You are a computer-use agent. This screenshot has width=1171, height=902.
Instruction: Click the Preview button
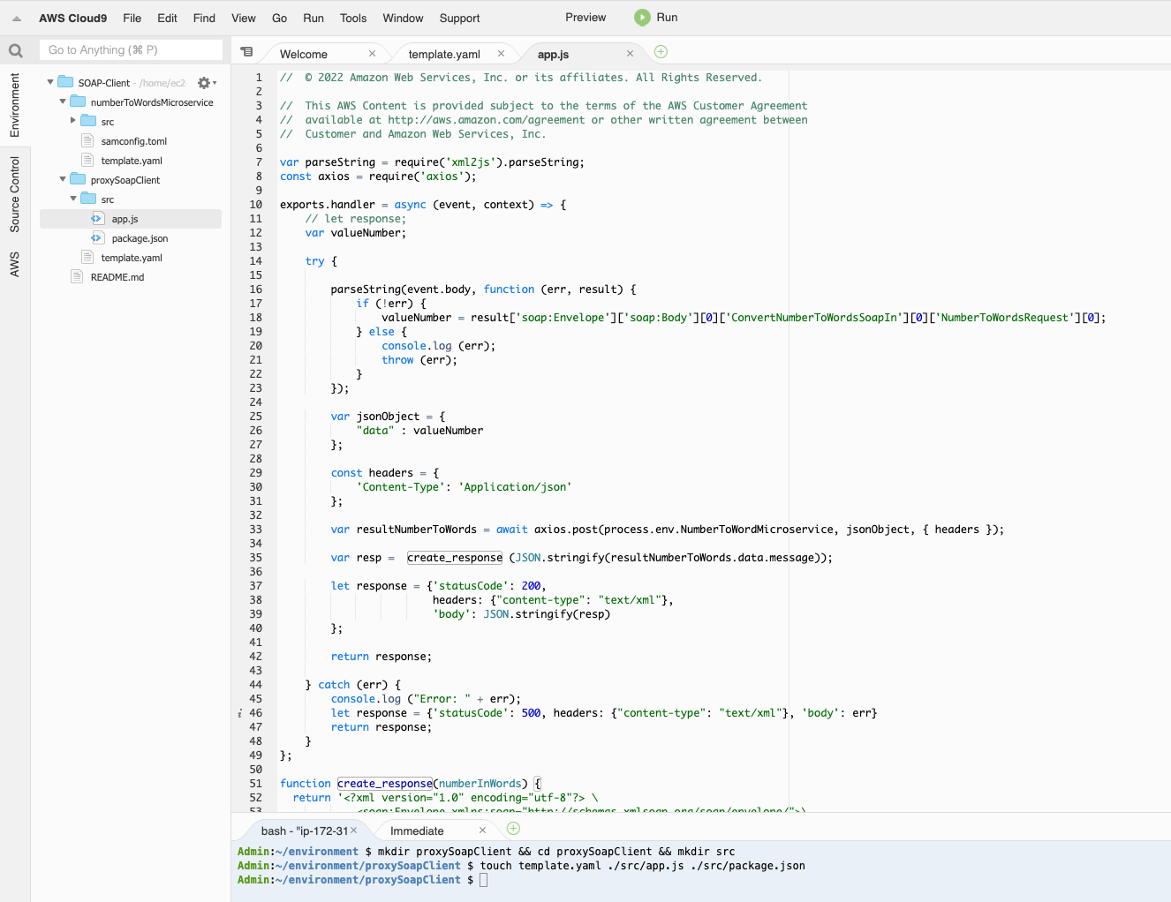pyautogui.click(x=585, y=18)
